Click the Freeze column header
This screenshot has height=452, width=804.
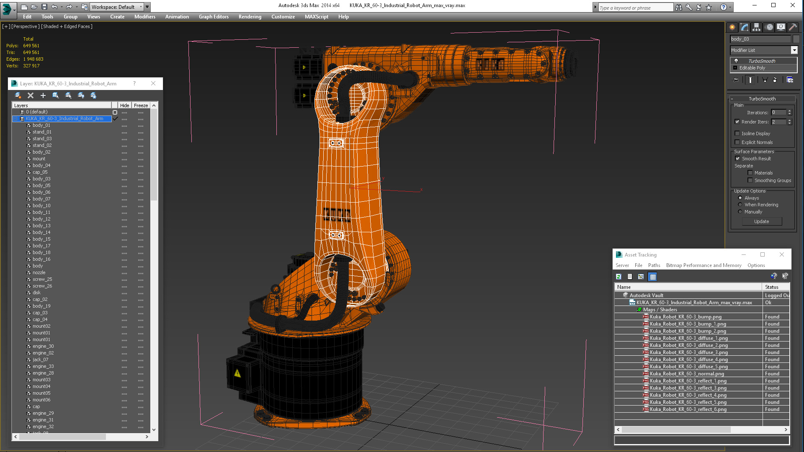coord(141,105)
